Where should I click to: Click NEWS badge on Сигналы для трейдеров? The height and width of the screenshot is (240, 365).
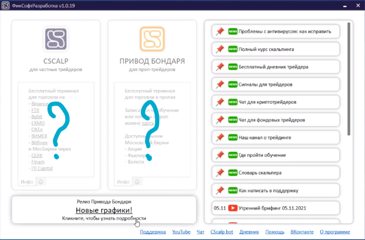click(x=233, y=84)
